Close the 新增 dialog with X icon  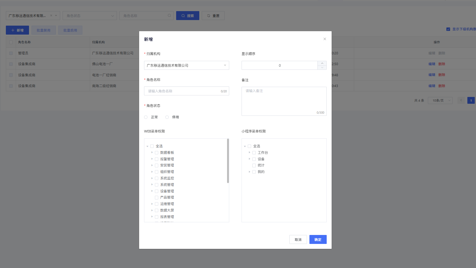coord(325,39)
